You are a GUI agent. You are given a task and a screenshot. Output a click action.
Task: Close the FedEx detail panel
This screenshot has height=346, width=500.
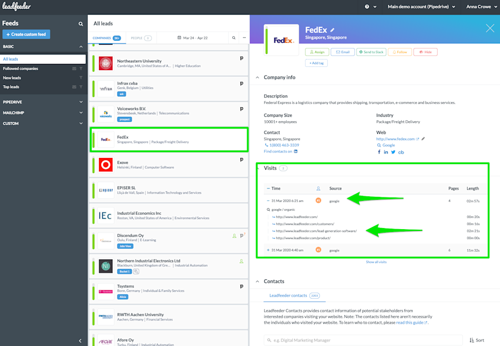tap(490, 28)
